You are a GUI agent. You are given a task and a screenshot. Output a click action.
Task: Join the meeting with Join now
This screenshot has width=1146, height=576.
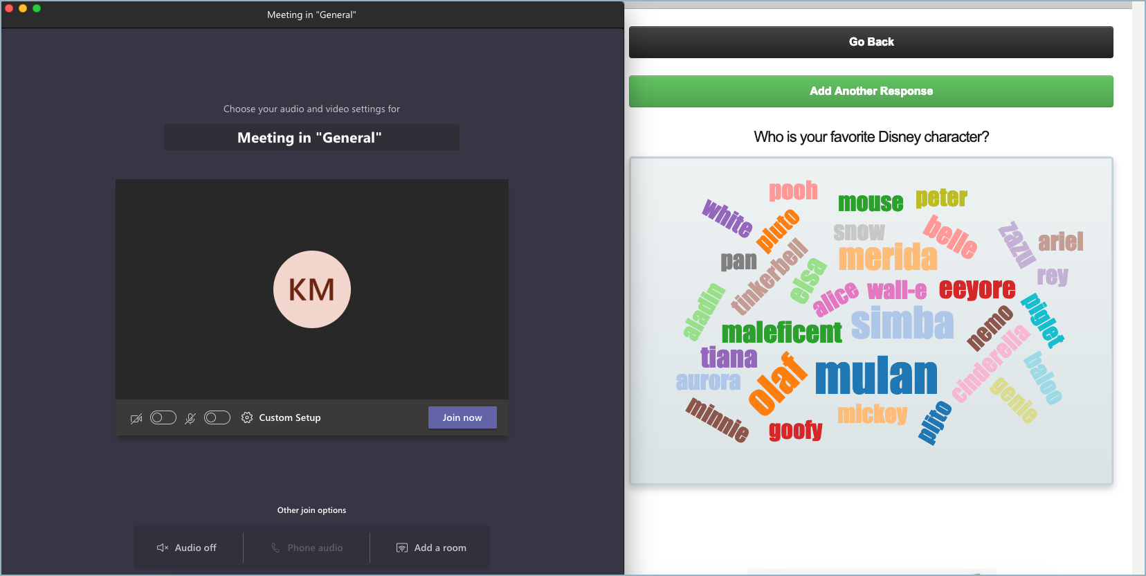[462, 417]
